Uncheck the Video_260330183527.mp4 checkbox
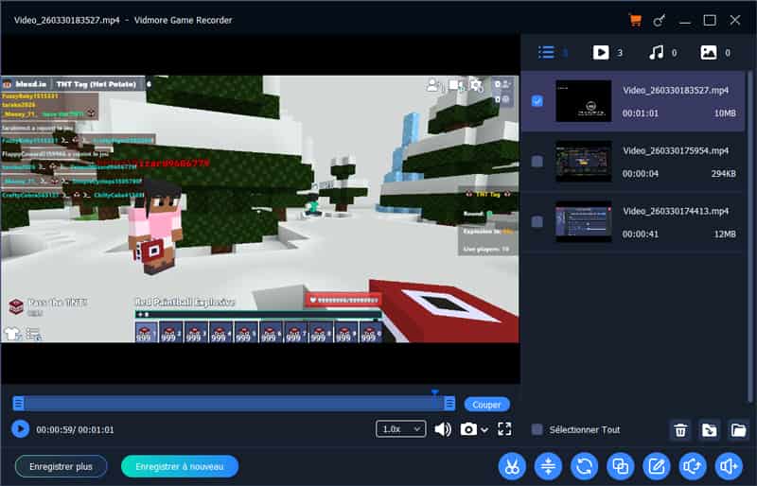 [537, 101]
